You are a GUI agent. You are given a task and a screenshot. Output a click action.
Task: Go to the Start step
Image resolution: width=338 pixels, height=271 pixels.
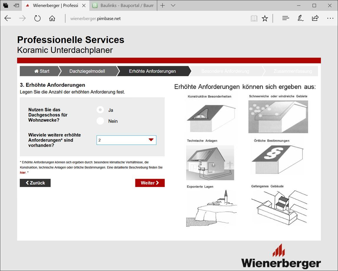click(x=40, y=71)
